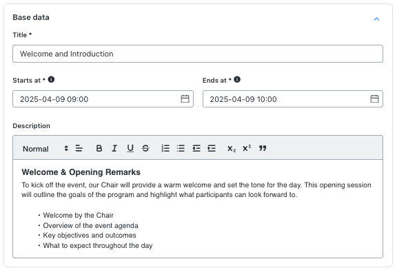Screen dimensions: 397x270
Task: Apply superscript formatting
Action: [x=247, y=148]
